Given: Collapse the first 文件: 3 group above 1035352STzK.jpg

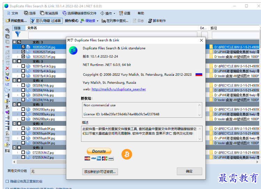Looking at the screenshot, I should click(15, 42).
